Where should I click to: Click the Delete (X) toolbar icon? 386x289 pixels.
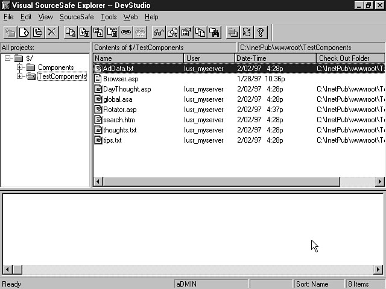coord(52,33)
